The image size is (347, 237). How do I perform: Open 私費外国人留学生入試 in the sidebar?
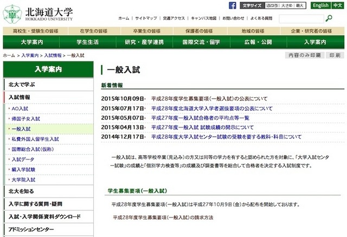pos(35,139)
